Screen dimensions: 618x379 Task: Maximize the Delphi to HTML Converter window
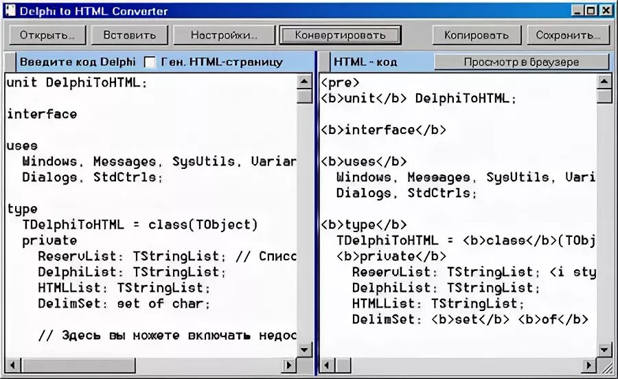[x=591, y=10]
